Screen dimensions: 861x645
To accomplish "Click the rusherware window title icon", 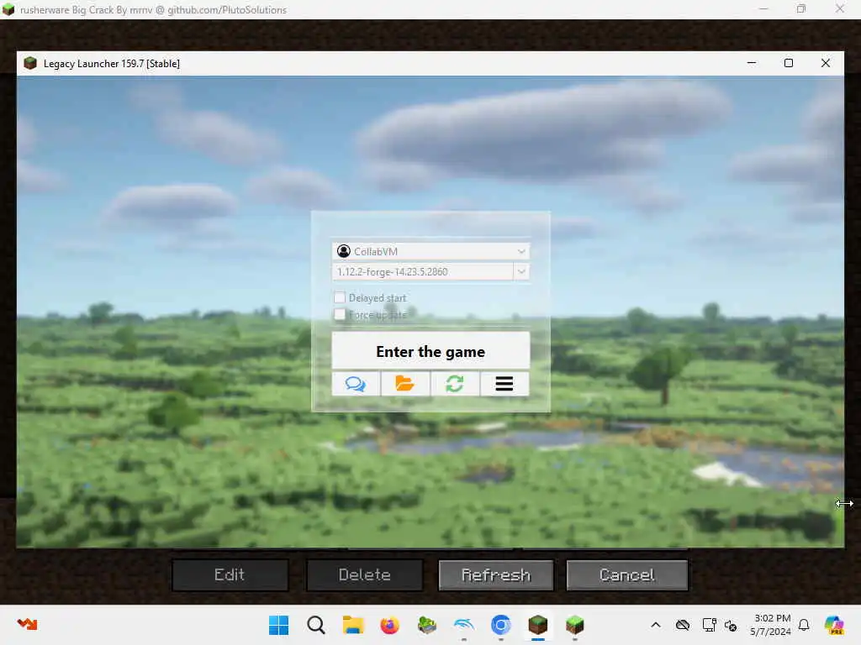I will 8,9.
